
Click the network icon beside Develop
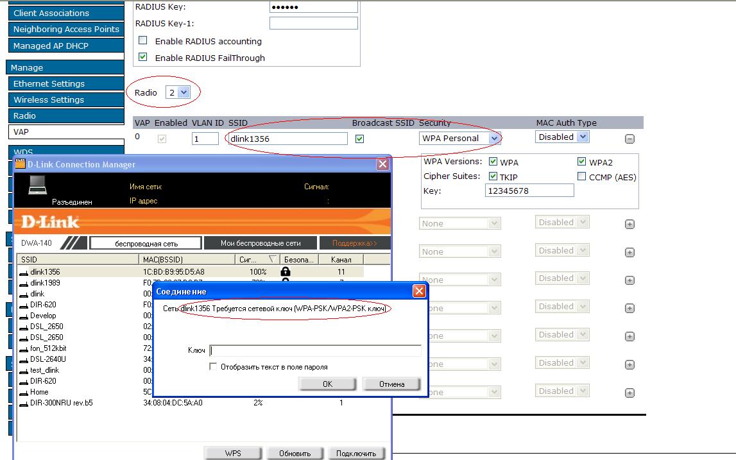pos(24,316)
